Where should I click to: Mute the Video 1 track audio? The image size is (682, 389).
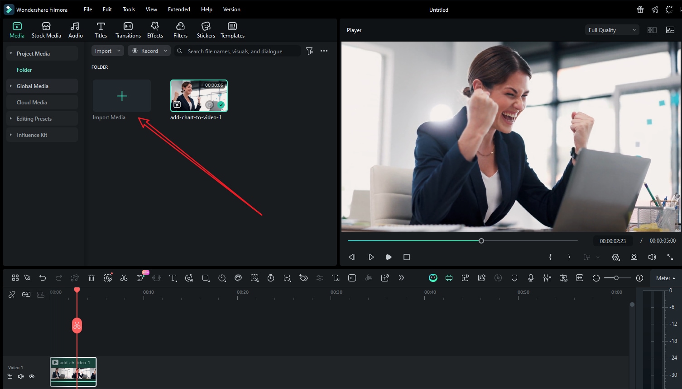click(x=21, y=376)
